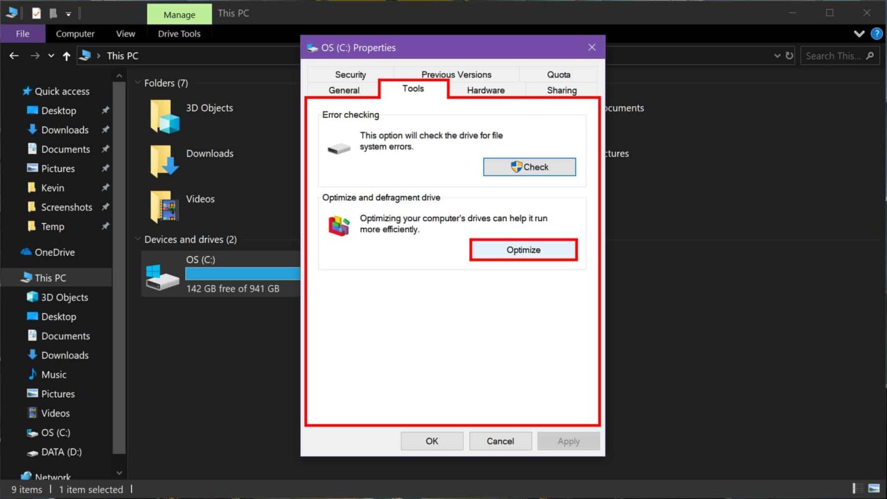Viewport: 887px width, 499px height.
Task: Navigate back with the back arrow
Action: tap(14, 55)
